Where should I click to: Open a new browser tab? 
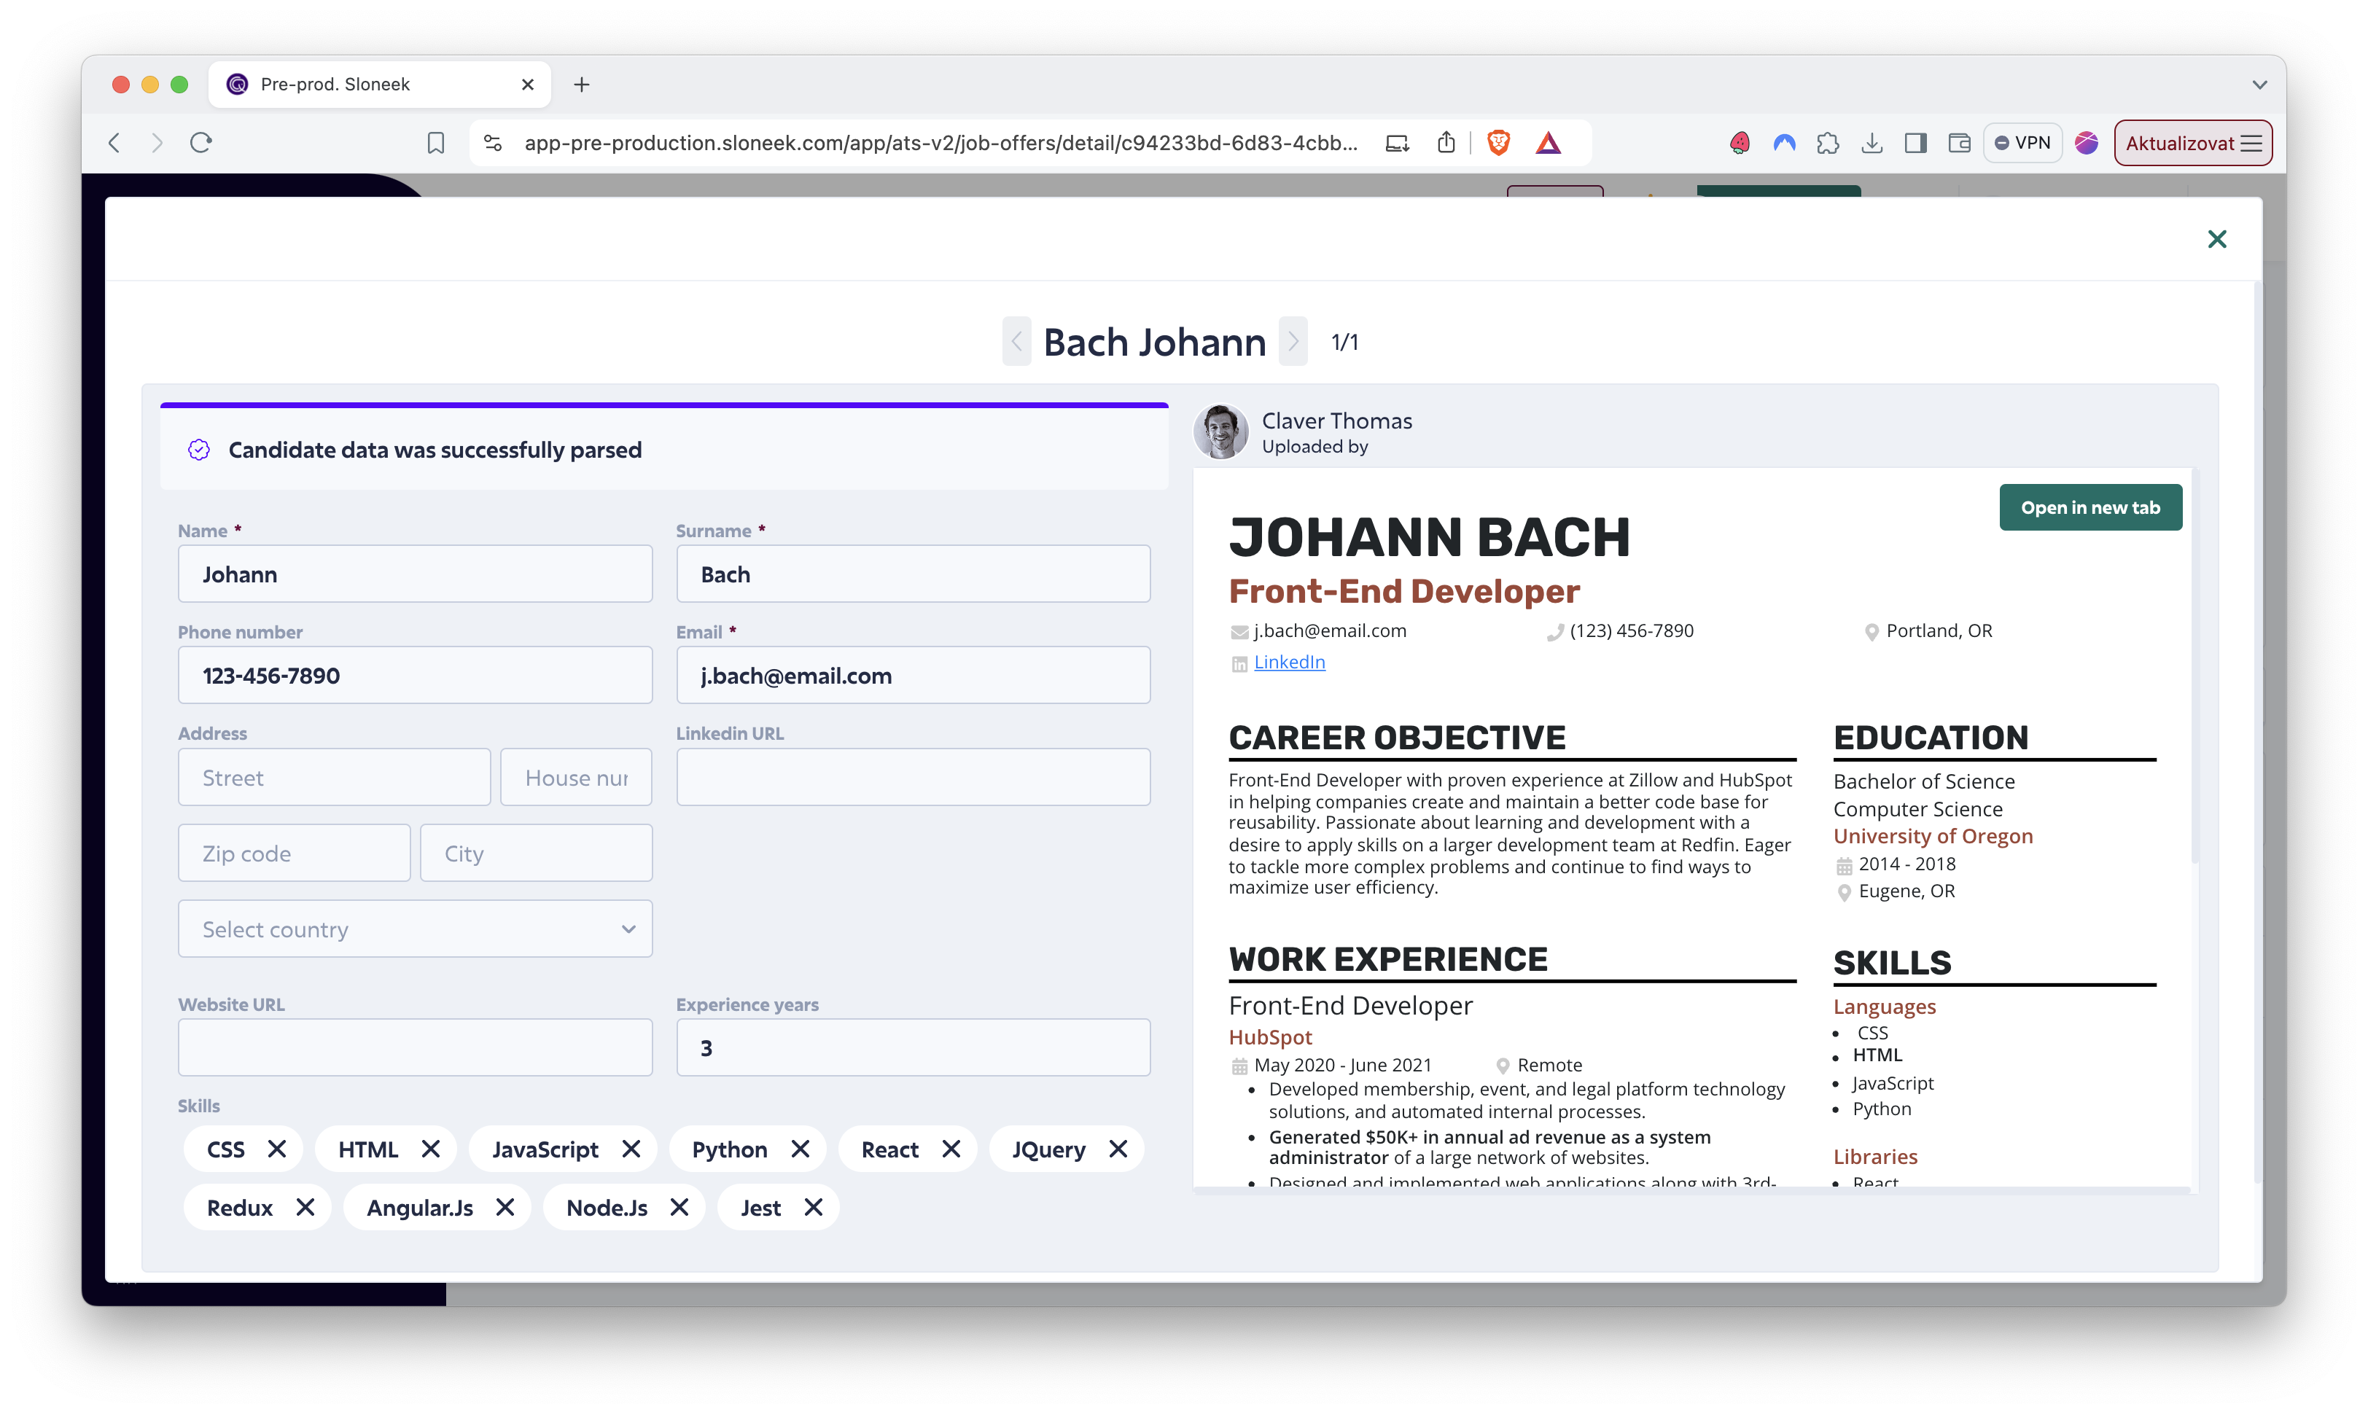pyautogui.click(x=581, y=85)
